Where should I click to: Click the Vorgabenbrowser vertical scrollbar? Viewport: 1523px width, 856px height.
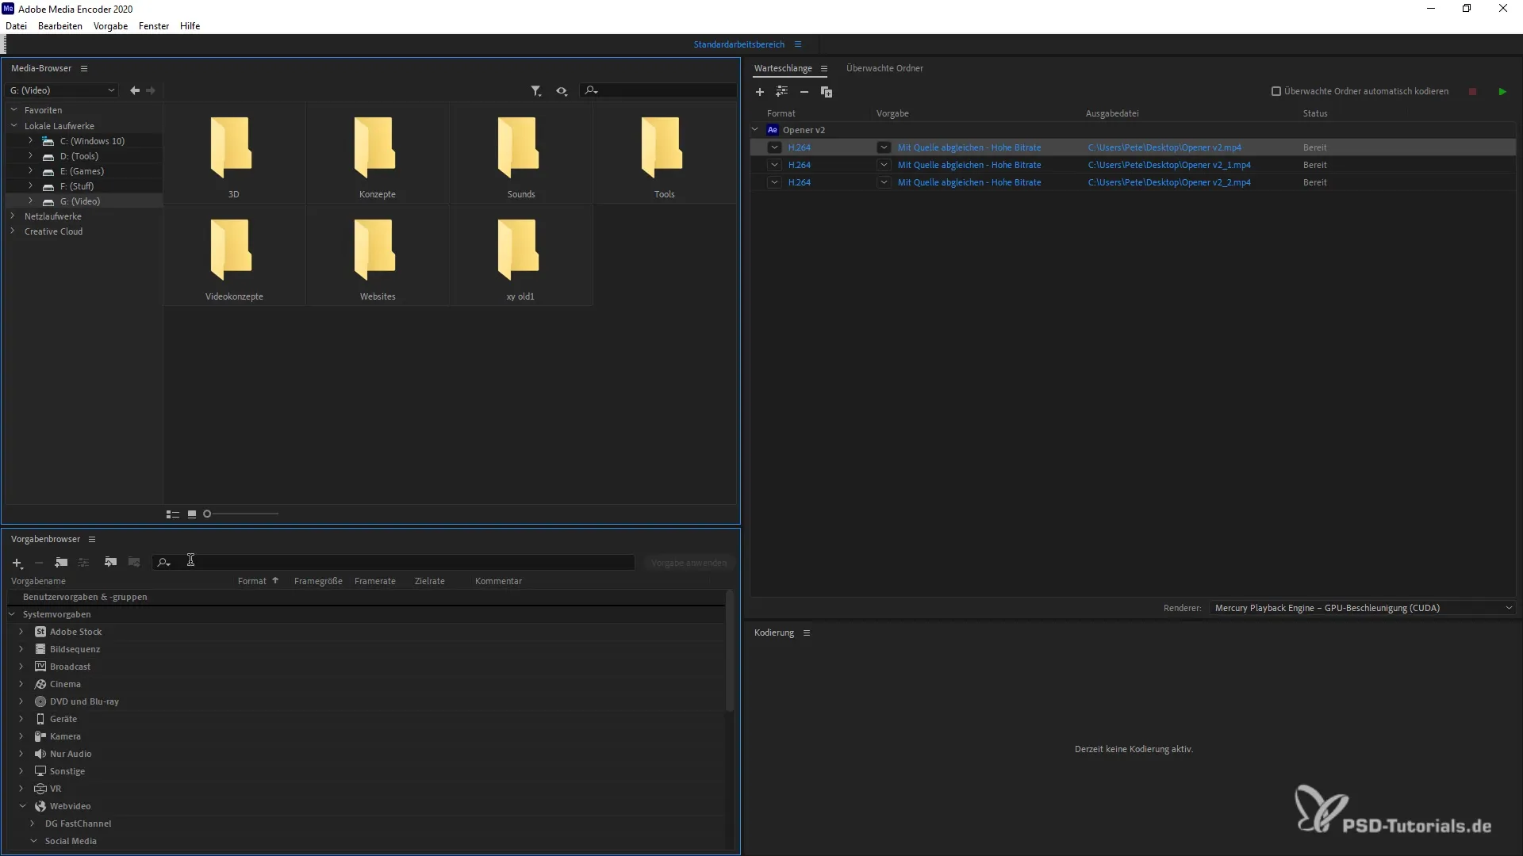pyautogui.click(x=730, y=650)
